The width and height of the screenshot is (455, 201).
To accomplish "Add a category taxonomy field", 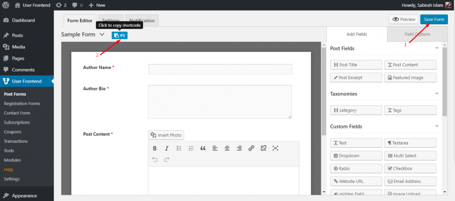I will pos(356,110).
